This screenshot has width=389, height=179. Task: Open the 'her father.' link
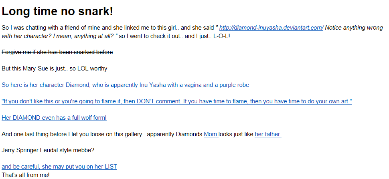pyautogui.click(x=268, y=134)
